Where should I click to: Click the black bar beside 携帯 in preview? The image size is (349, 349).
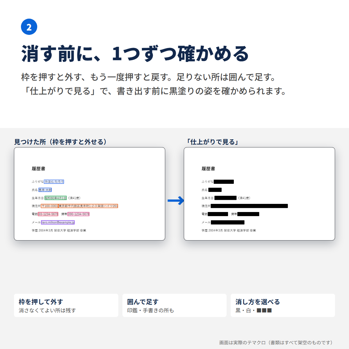point(248,214)
